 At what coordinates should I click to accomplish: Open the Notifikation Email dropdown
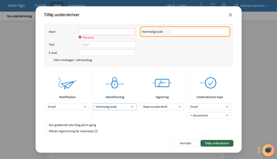[x=67, y=107]
